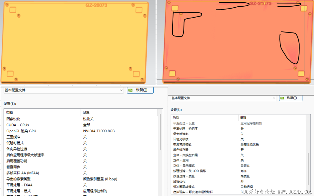Click the 功能 column header above 图象锐化
This screenshot has height=196, width=314.
pyautogui.click(x=42, y=112)
